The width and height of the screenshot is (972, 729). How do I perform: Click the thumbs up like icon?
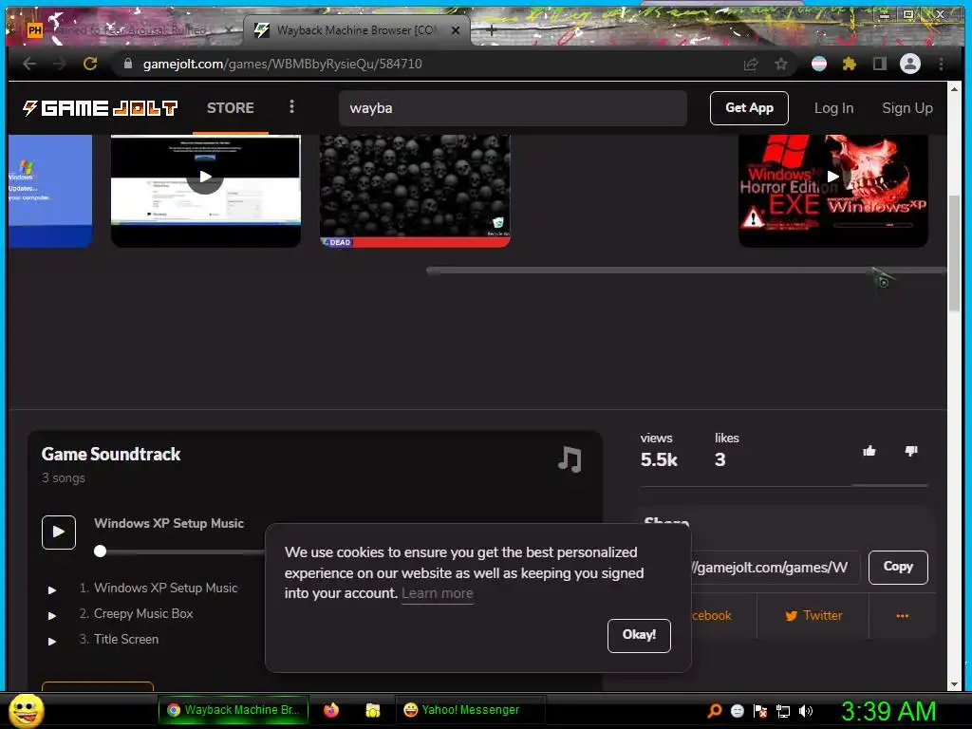click(x=869, y=451)
